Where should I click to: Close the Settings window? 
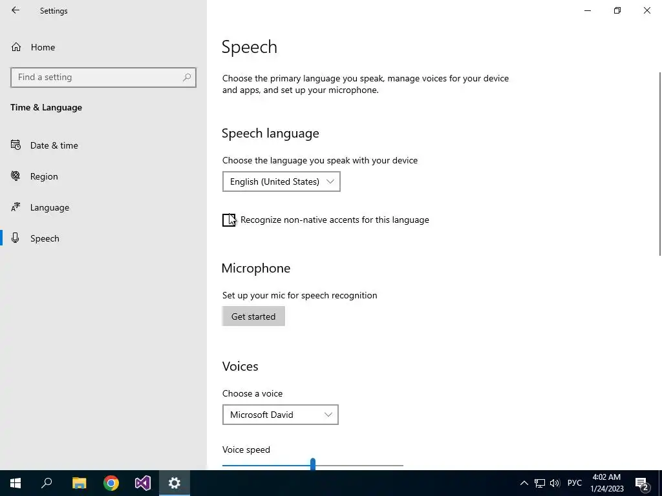pos(646,10)
